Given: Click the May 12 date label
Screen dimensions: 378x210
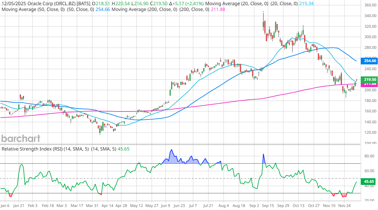Looking at the screenshot, I should (137, 206).
